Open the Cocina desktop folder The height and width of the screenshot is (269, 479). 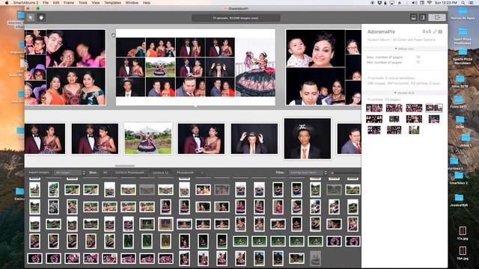click(19, 194)
